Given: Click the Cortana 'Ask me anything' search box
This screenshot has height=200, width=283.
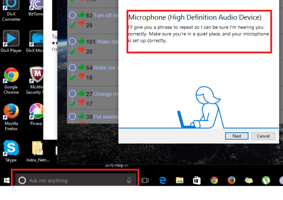Looking at the screenshot, I should tap(71, 180).
